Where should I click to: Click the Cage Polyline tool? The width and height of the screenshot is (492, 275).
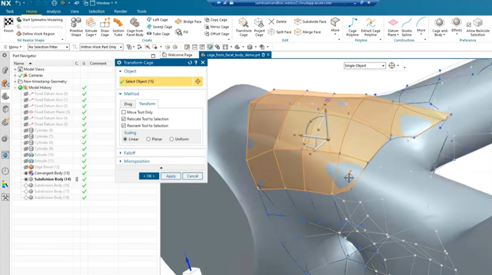352,27
